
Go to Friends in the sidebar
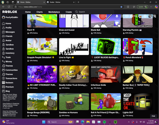pyautogui.click(x=7, y=36)
